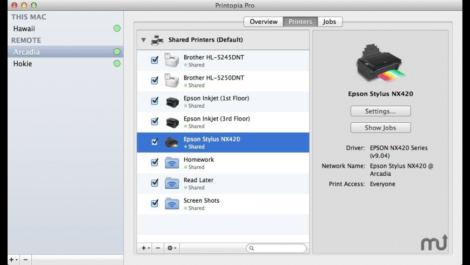
Task: Click the Epson Inkjet (3rd Floor) printer icon
Action: pyautogui.click(x=172, y=122)
